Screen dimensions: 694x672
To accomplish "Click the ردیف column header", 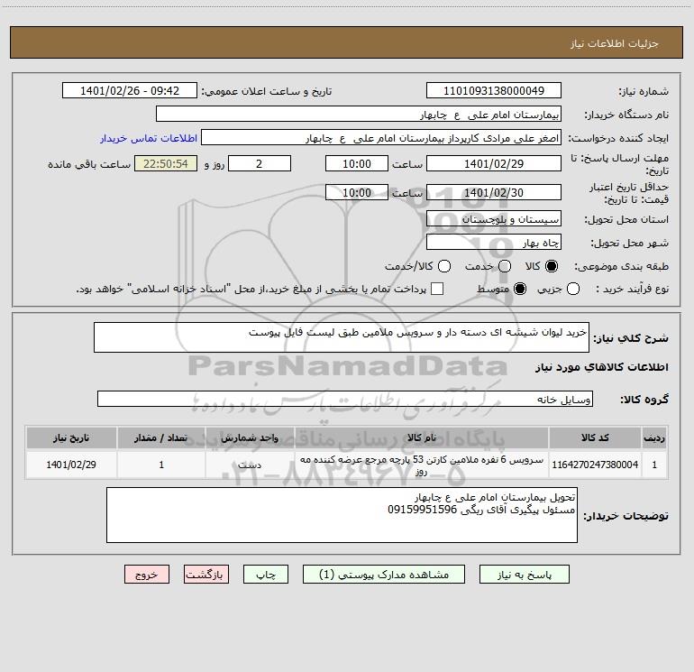I will [654, 437].
